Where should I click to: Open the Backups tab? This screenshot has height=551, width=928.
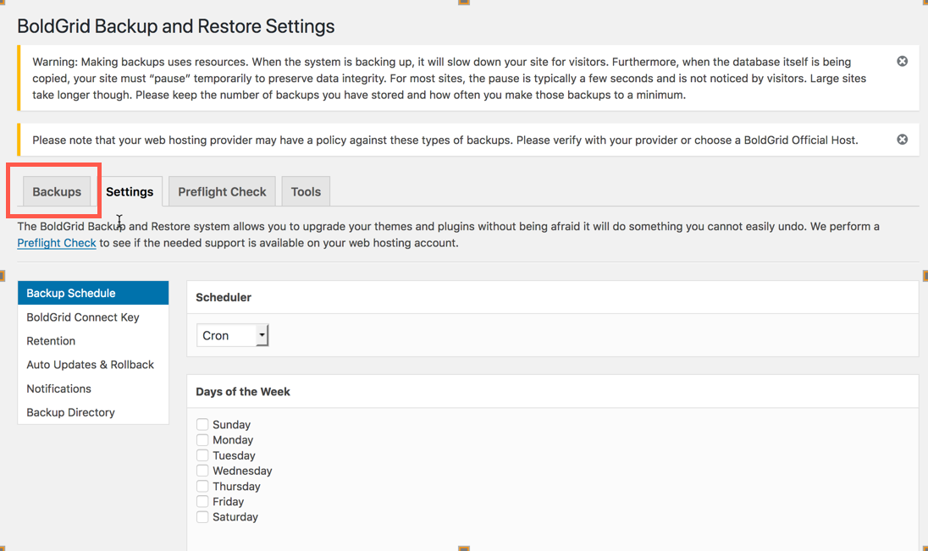click(x=57, y=191)
